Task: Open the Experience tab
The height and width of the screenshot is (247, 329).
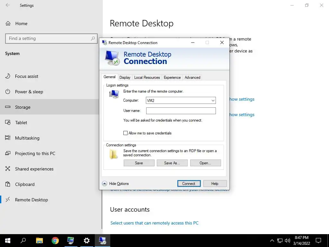Action: click(172, 78)
